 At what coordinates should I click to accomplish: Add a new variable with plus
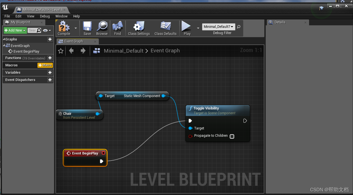(x=50, y=73)
